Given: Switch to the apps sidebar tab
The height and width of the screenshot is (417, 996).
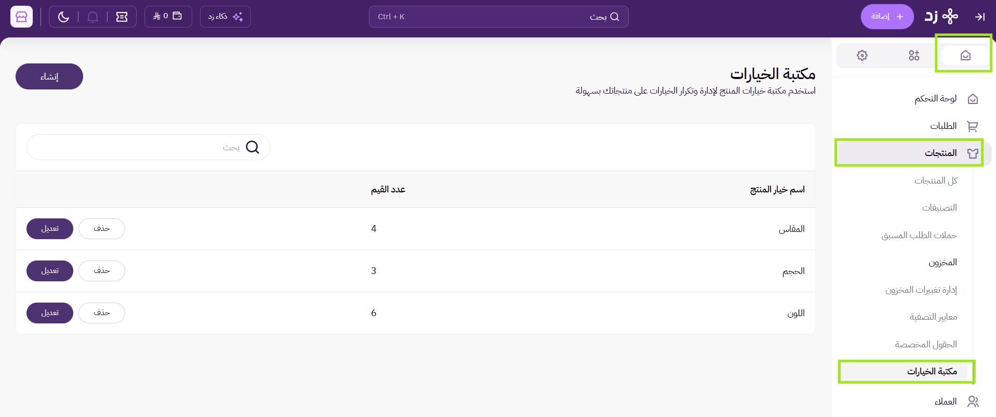Looking at the screenshot, I should pos(914,56).
